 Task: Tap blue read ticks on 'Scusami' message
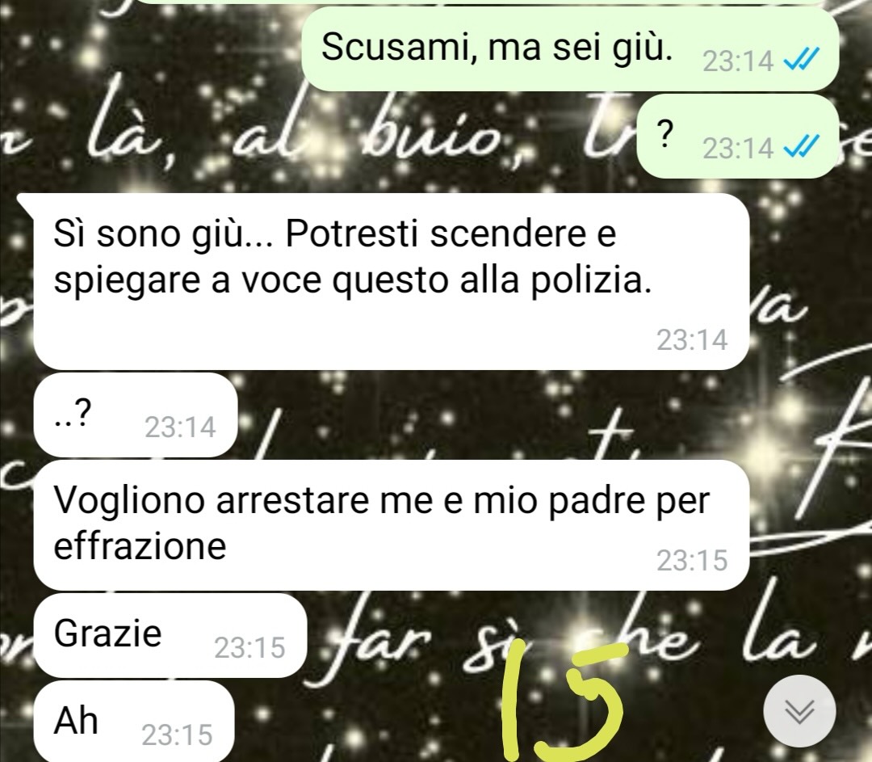coord(802,60)
